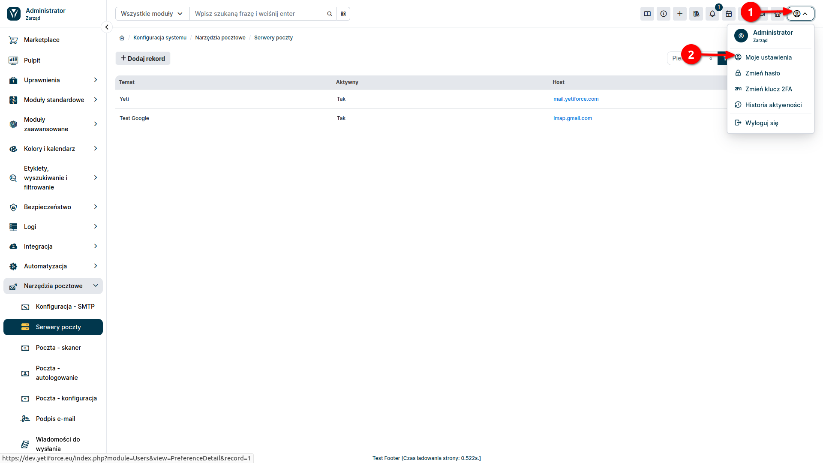Select Wszystkie moduły dropdown filter
823x463 pixels.
click(x=150, y=14)
